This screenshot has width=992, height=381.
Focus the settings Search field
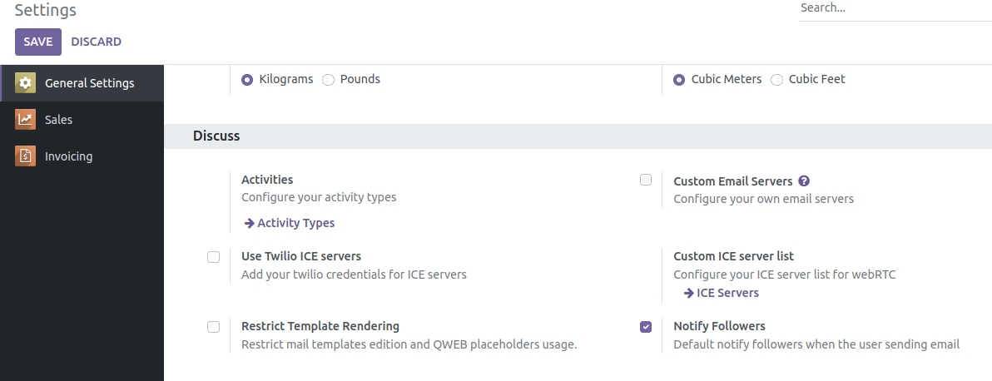(894, 8)
